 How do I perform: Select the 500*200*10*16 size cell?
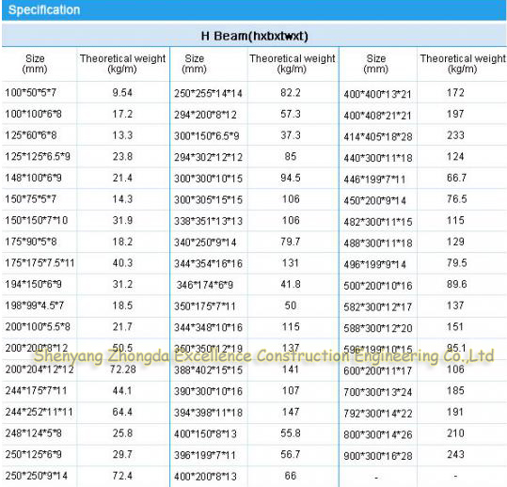click(378, 286)
